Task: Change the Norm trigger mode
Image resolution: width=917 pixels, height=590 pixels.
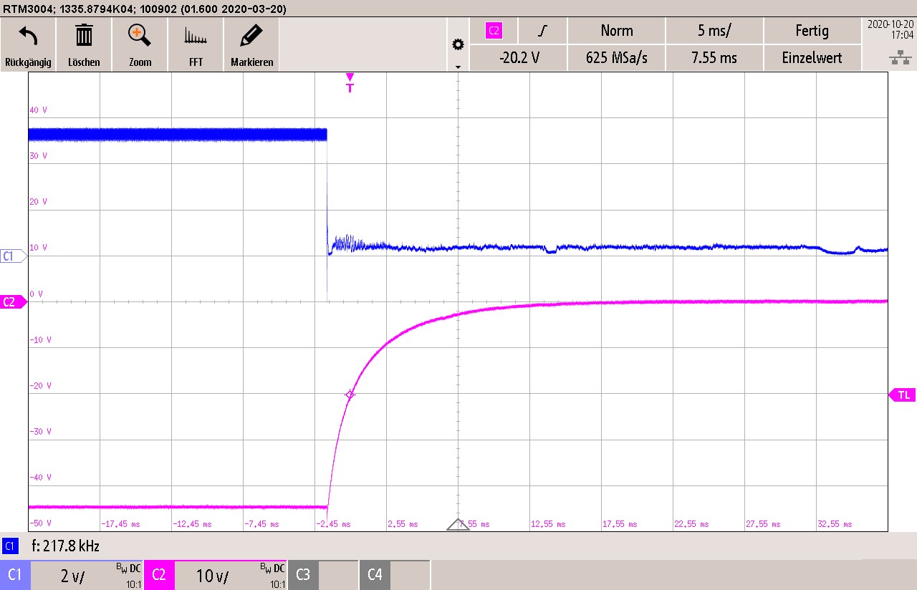Action: [617, 31]
